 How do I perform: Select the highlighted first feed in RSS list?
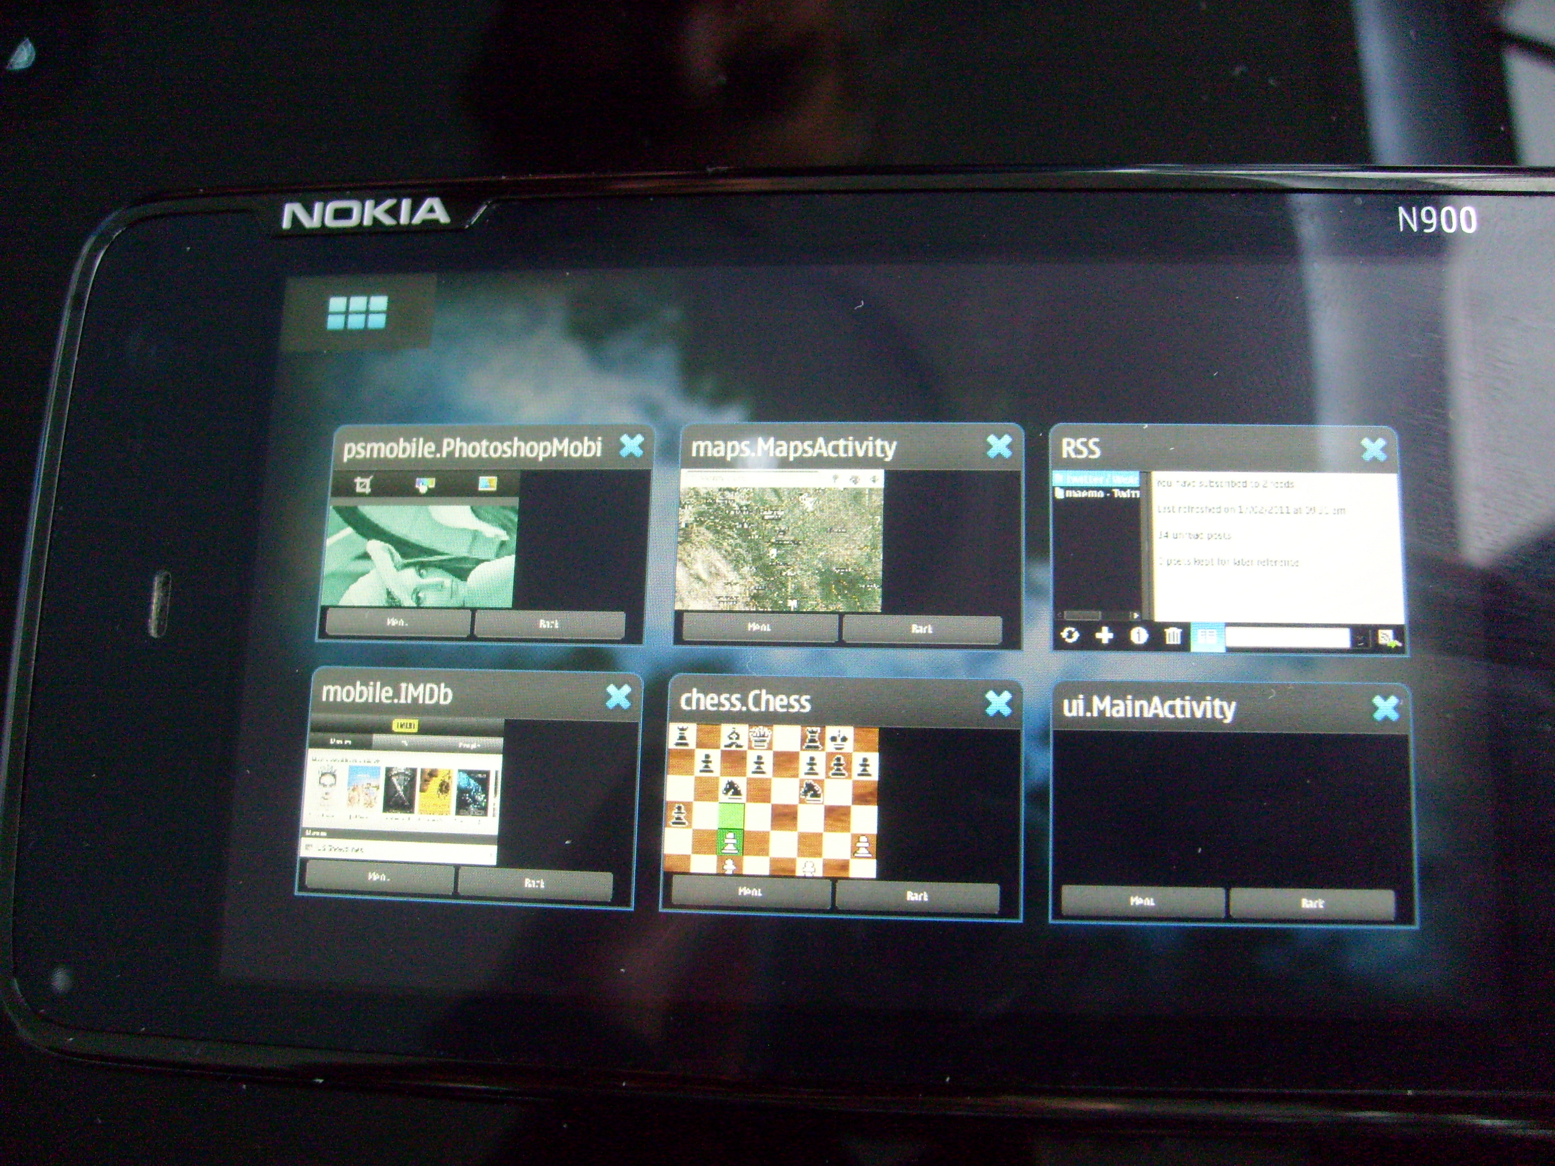(x=1097, y=479)
